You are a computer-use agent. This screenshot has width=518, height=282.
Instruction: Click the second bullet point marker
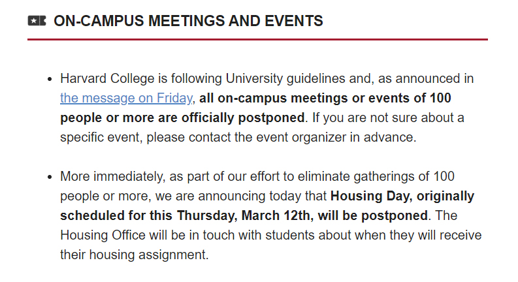tap(50, 178)
